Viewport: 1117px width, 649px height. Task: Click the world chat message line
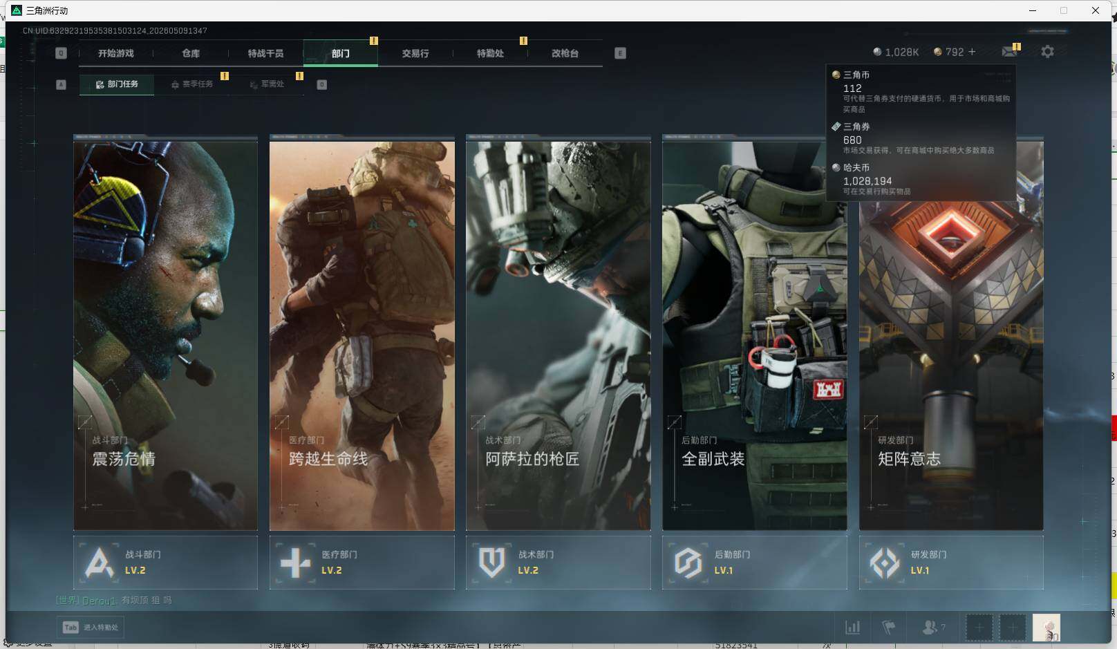point(114,601)
